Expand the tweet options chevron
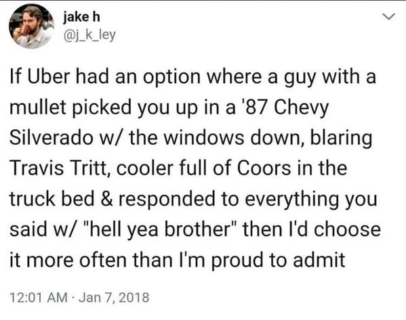Viewport: 406px width, 320px height. [388, 17]
